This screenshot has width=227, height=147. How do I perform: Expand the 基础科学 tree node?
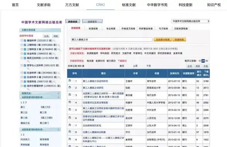coord(22,40)
